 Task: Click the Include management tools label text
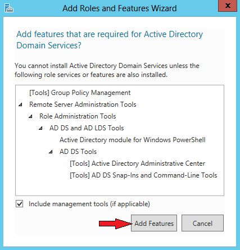point(89,204)
